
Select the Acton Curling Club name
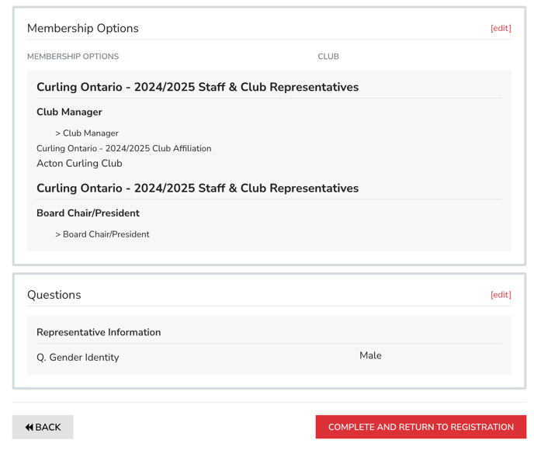[x=79, y=164]
